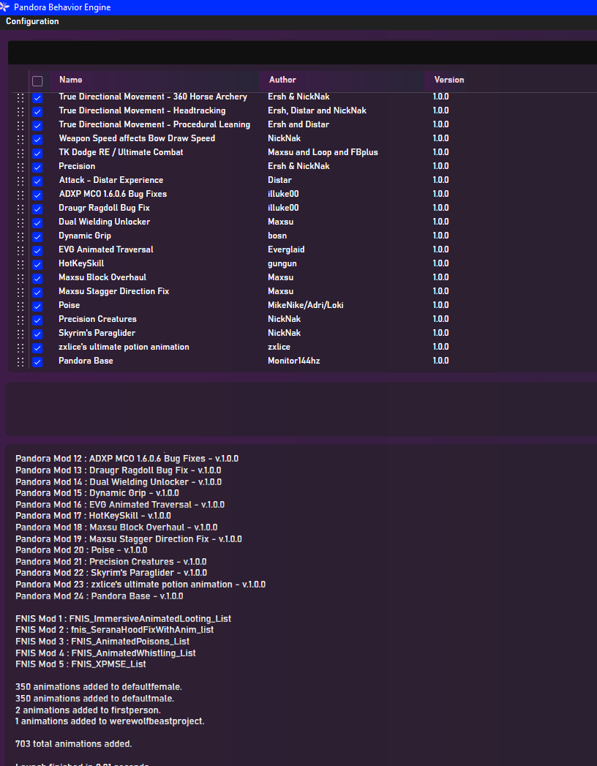The width and height of the screenshot is (597, 766).
Task: Click drag handle for Maxsu Stagger Direction Fix
Action: click(x=20, y=292)
